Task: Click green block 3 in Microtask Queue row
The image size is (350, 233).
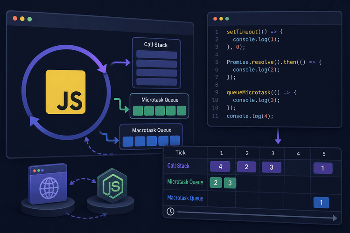Action: [x=230, y=183]
